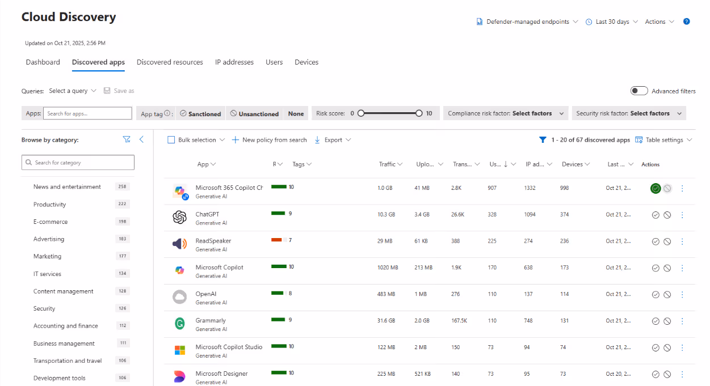710x386 pixels.
Task: Select the Productivity category
Action: click(x=50, y=205)
